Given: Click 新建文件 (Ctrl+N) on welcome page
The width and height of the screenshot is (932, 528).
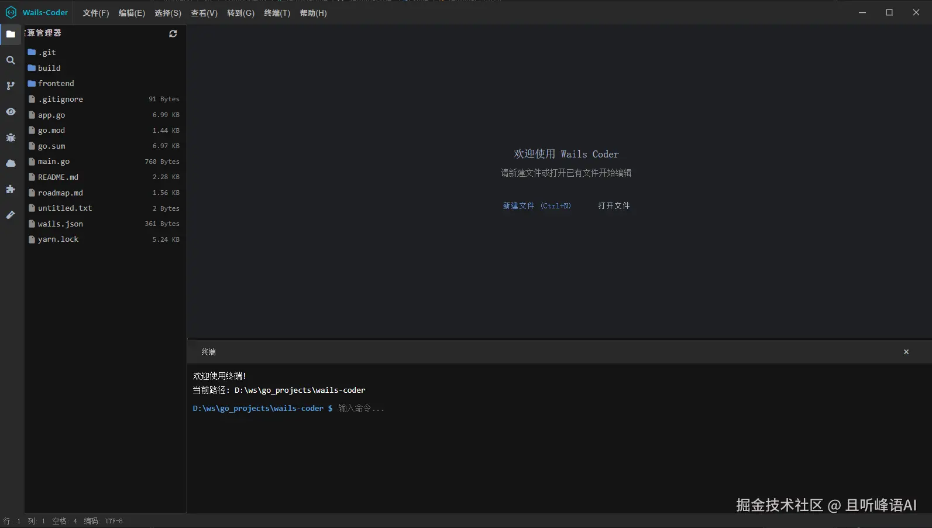Looking at the screenshot, I should (536, 205).
